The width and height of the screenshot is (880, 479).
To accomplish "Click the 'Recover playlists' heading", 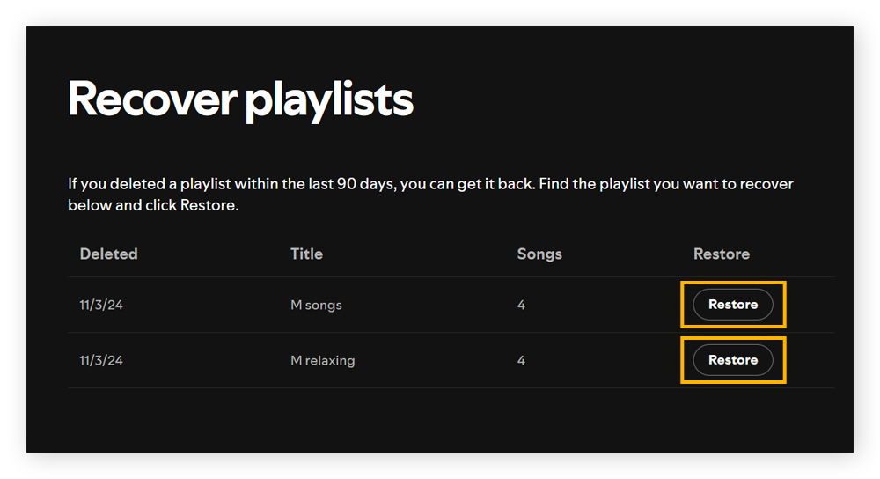I will click(240, 100).
